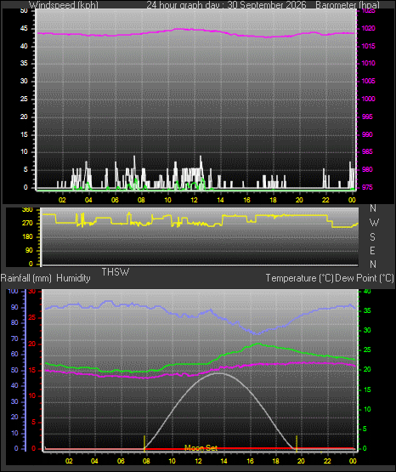Image resolution: width=396 pixels, height=472 pixels.
Task: Click the 45 windspeed axis value
Action: (x=24, y=29)
